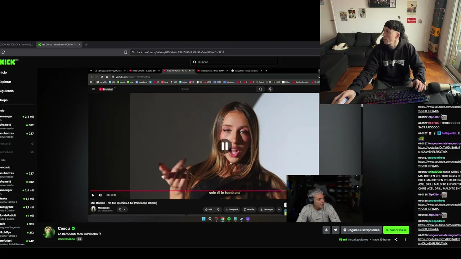Open Coscu's channel avatar
The image size is (461, 259).
(49, 232)
